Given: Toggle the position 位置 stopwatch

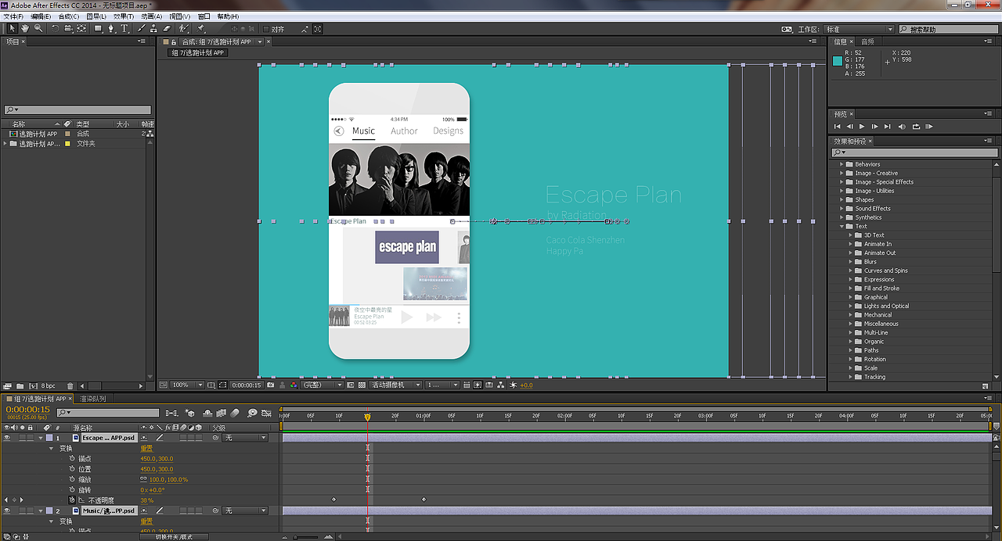Looking at the screenshot, I should pos(72,469).
